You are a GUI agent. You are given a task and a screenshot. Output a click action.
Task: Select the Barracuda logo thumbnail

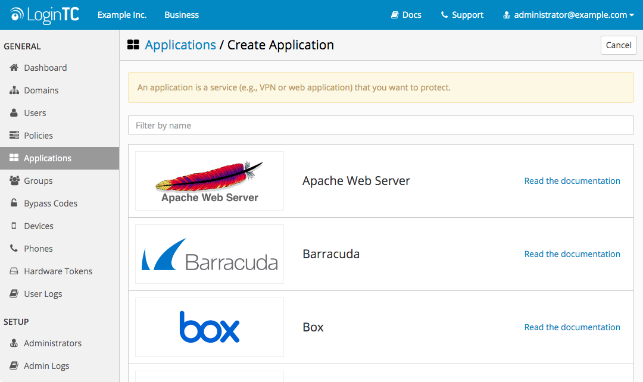click(210, 253)
